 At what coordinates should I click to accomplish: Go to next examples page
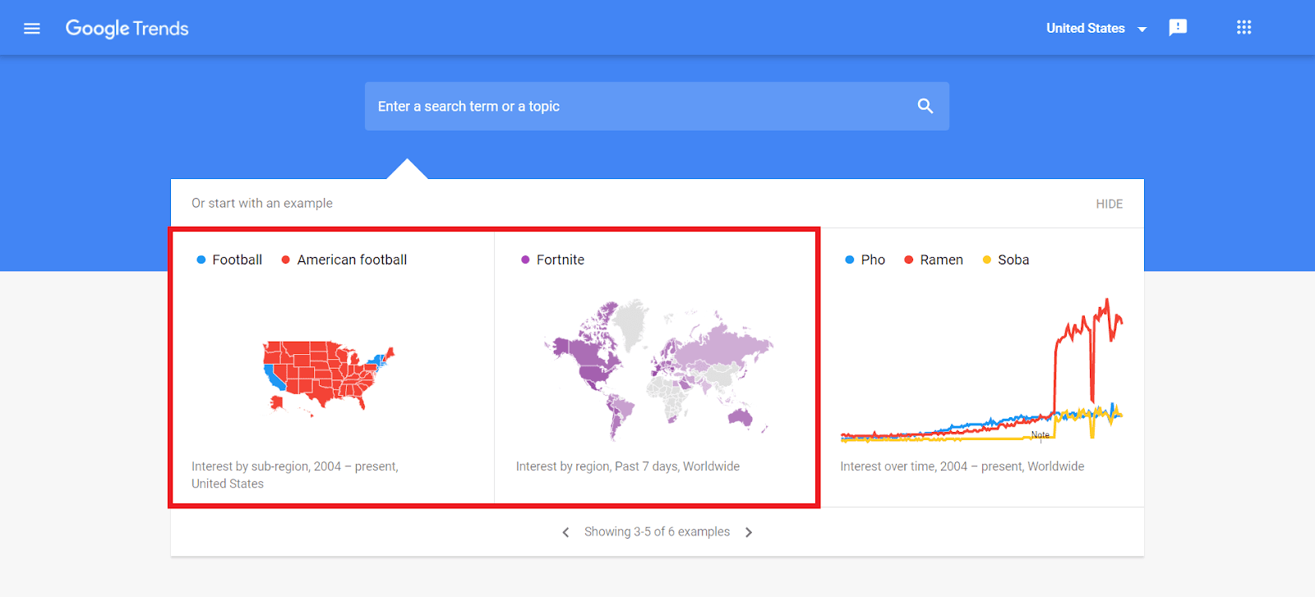[749, 532]
